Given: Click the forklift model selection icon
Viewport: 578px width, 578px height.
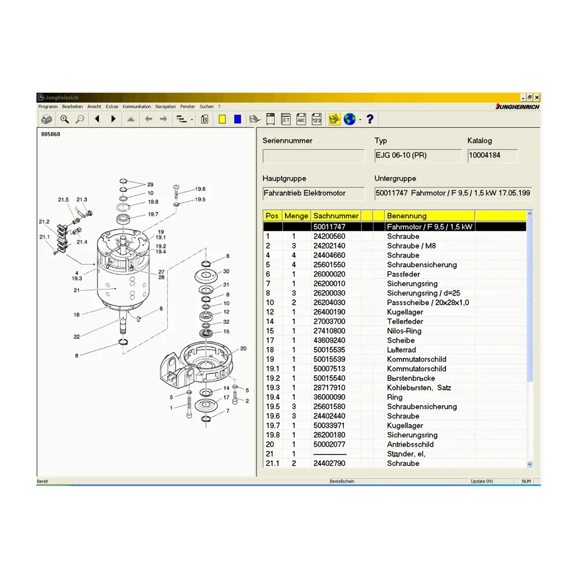Looking at the screenshot, I should click(254, 119).
